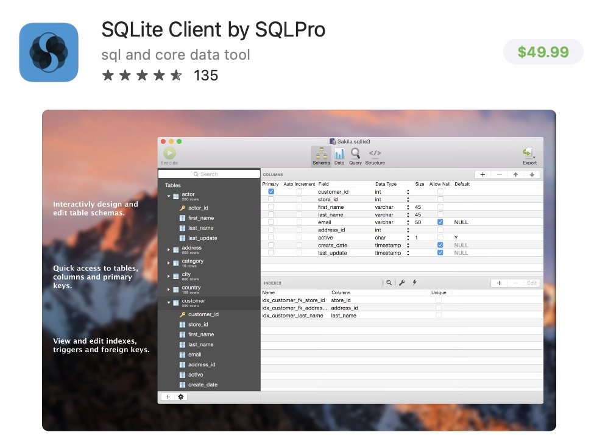Image resolution: width=608 pixels, height=435 pixels.
Task: Select idx_customer_last_name index row
Action: click(x=401, y=316)
